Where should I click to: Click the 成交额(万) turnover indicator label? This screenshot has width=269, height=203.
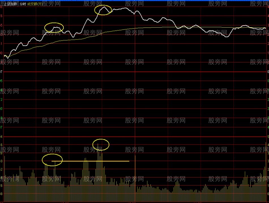(x=35, y=4)
